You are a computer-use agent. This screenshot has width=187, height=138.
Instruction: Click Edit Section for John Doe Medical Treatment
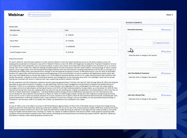(166, 73)
